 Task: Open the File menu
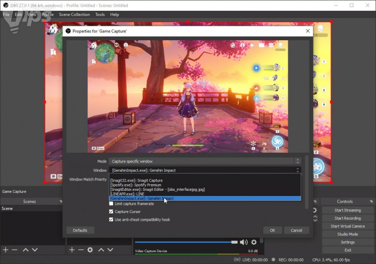tap(6, 14)
